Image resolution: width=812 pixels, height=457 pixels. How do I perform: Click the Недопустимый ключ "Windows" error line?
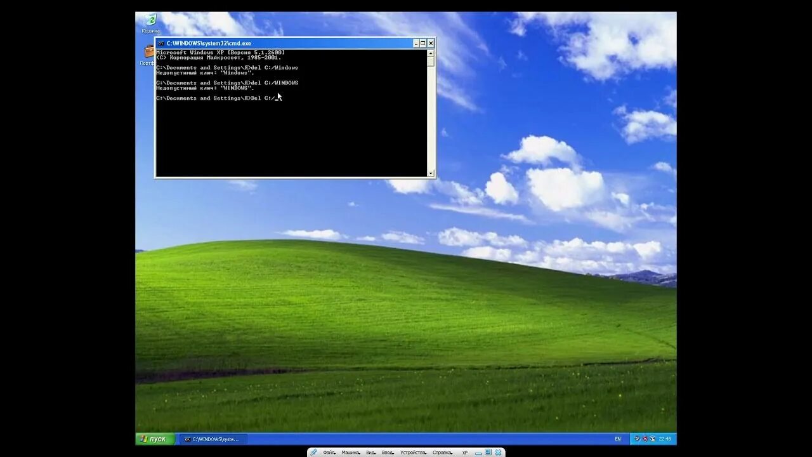click(x=205, y=72)
